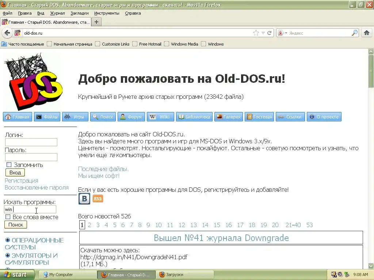Open Игры section button
374x280 pixels.
(x=75, y=117)
